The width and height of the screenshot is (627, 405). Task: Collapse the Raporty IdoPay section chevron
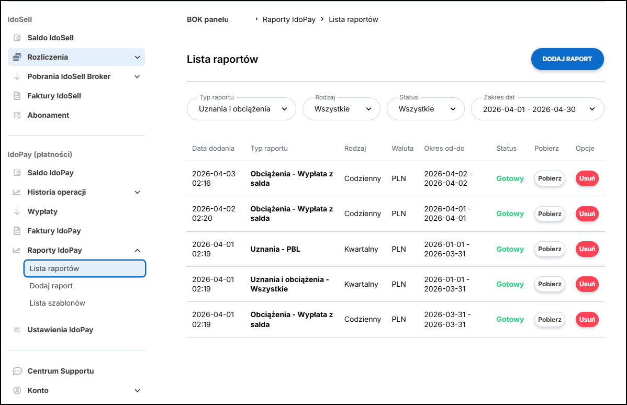click(138, 250)
